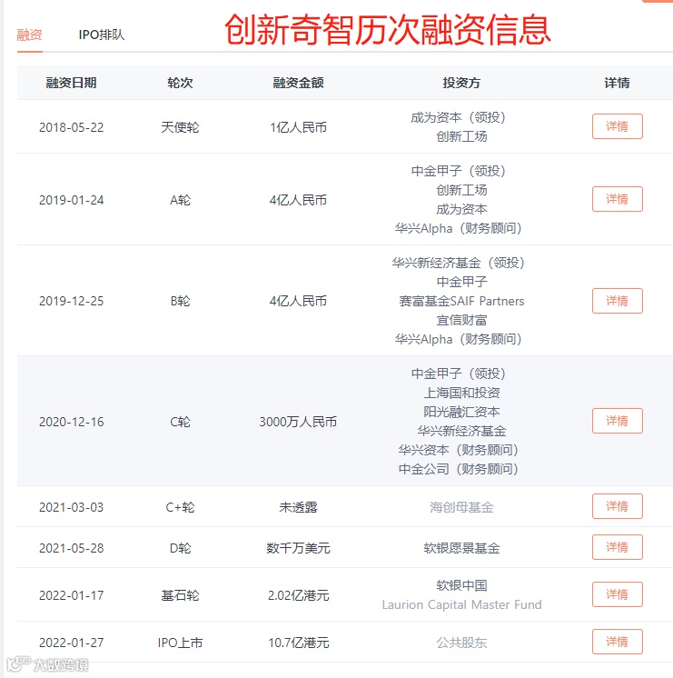Screen dimensions: 673x678
Task: Open the Laurion Capital Master Fund link
Action: click(461, 604)
